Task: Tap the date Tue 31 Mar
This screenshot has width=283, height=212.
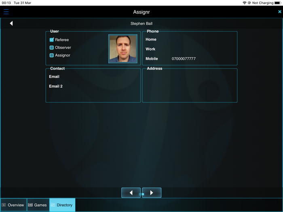Action: [22, 3]
